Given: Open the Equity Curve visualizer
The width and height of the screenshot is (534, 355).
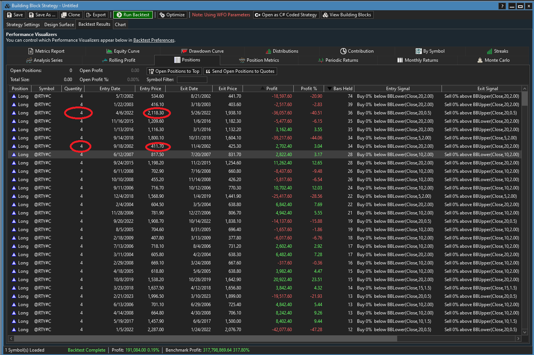Looking at the screenshot, I should pos(123,51).
